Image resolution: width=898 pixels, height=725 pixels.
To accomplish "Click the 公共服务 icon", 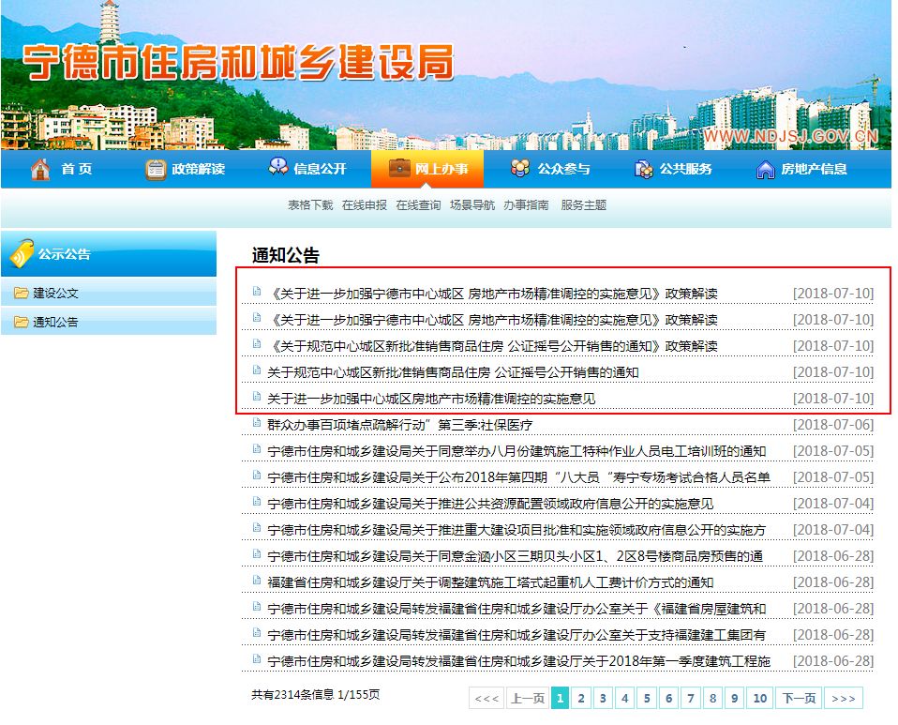I will pos(644,169).
